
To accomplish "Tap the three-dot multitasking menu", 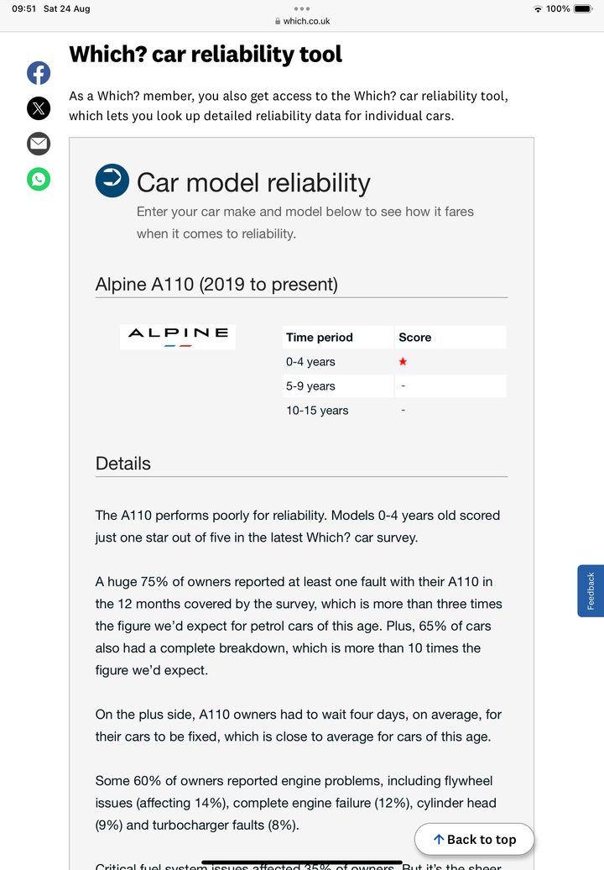I will (x=302, y=8).
